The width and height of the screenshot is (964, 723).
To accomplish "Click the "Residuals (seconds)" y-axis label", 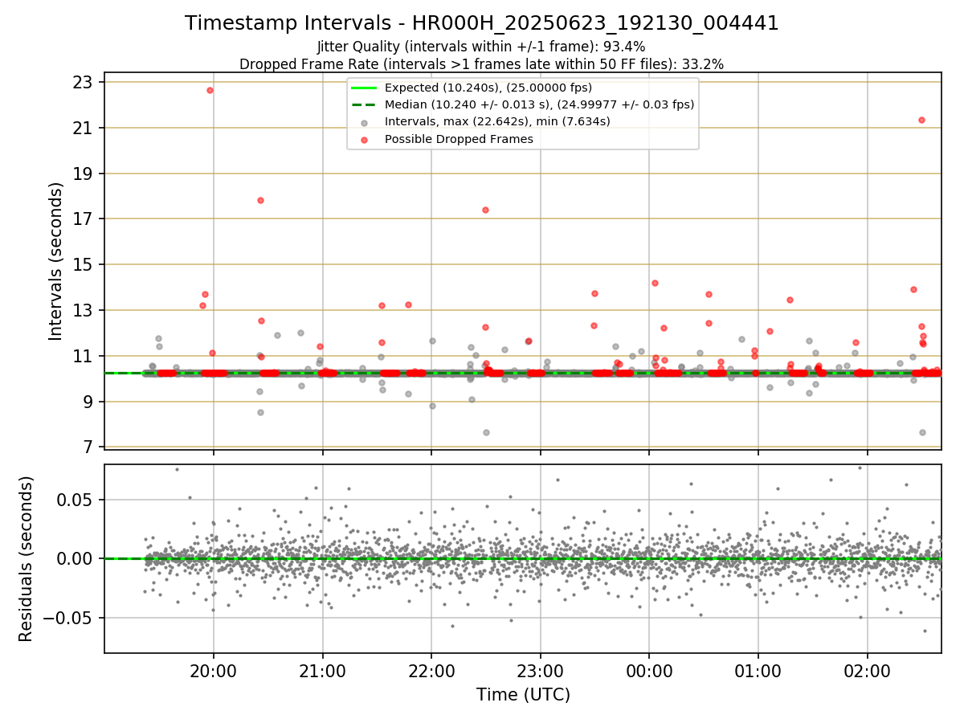I will point(27,558).
